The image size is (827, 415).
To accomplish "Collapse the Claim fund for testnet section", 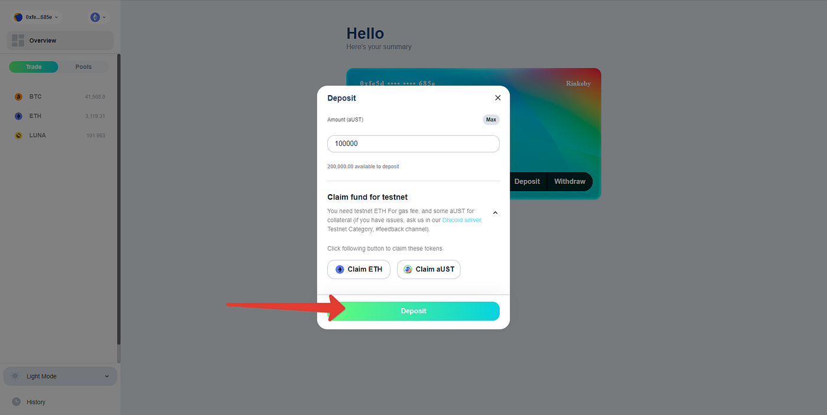I will pos(495,213).
